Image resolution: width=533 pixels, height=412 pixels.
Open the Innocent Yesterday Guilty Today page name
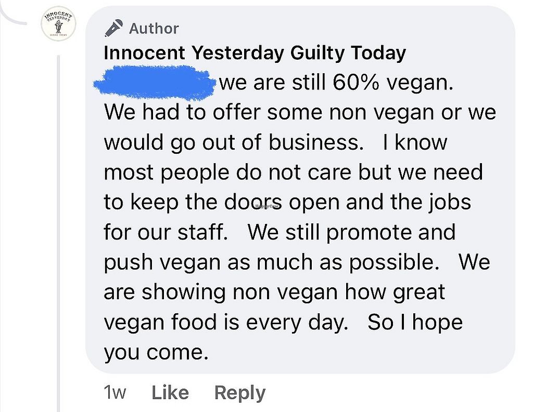point(255,53)
